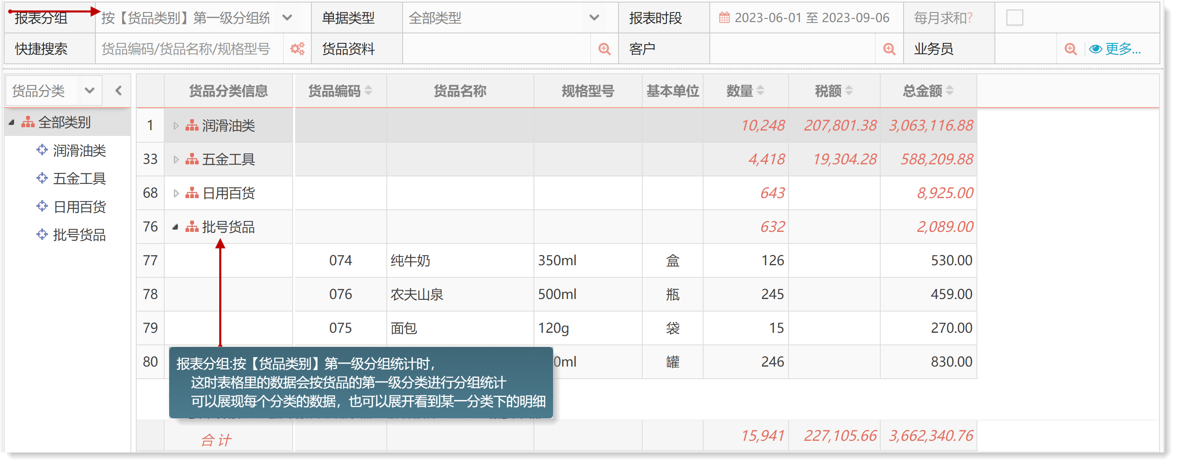Screen dimensions: 1177x465
Task: Show more filters via 更多...
Action: pyautogui.click(x=1123, y=49)
